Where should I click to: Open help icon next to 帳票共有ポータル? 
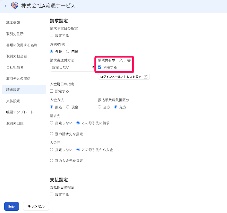[x=129, y=60]
